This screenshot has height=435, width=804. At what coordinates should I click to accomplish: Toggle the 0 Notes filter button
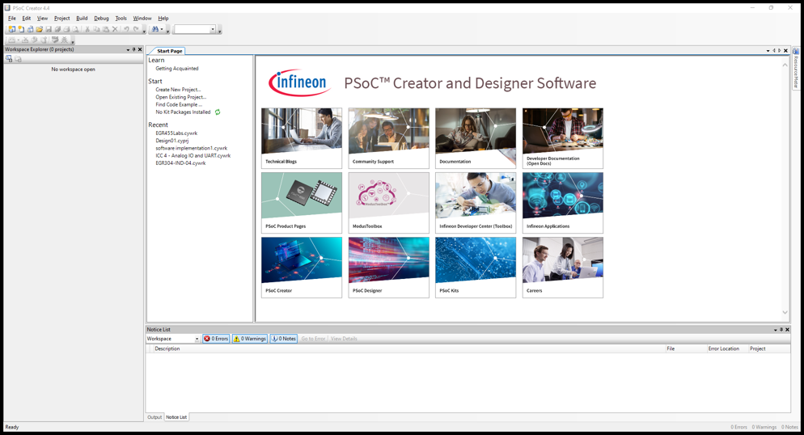pyautogui.click(x=284, y=339)
